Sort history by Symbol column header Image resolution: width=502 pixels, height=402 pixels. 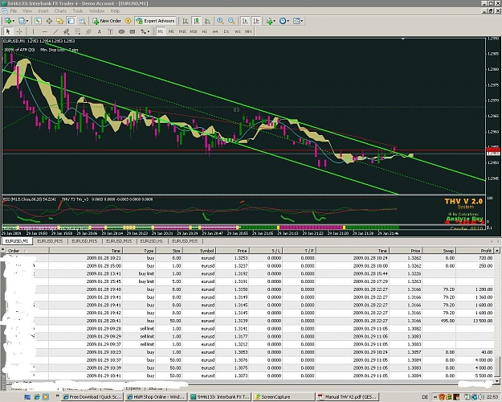pos(199,251)
